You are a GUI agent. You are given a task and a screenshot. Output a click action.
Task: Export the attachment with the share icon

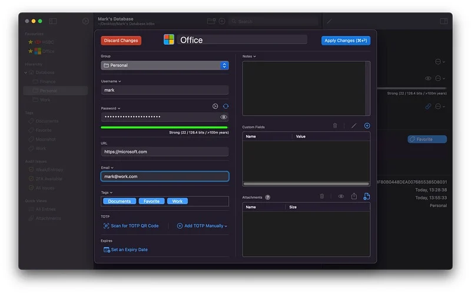click(x=354, y=196)
